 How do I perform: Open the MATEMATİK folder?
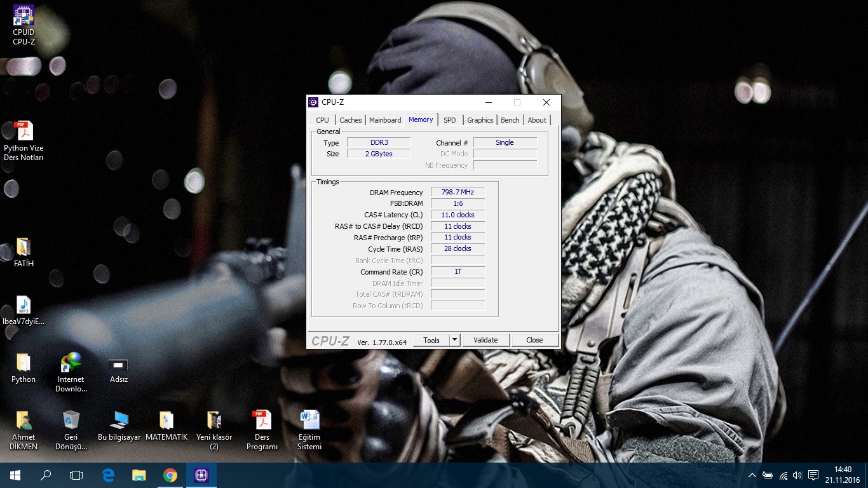coord(166,426)
